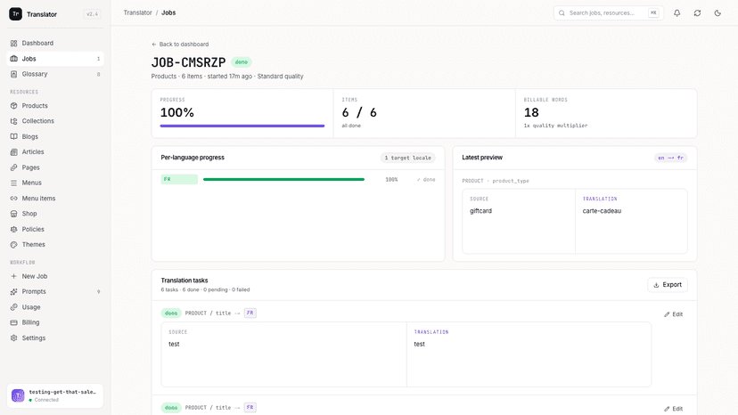Open Products in the resources list
This screenshot has width=738, height=415.
click(55, 105)
